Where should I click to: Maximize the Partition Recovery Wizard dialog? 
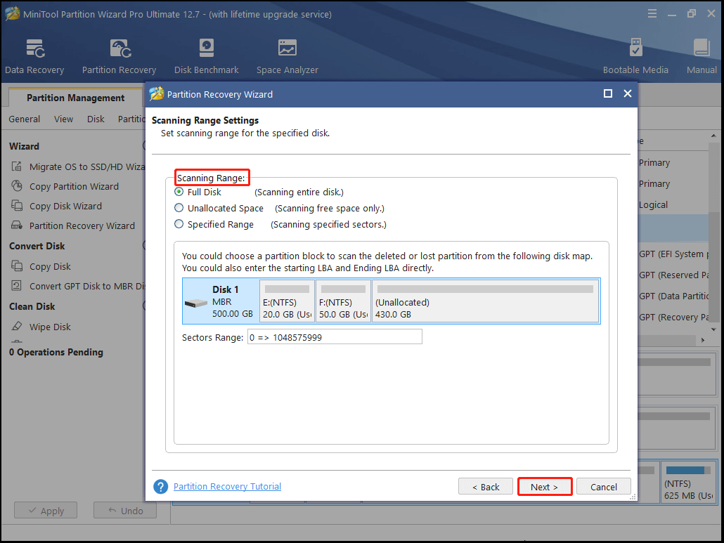(x=607, y=93)
